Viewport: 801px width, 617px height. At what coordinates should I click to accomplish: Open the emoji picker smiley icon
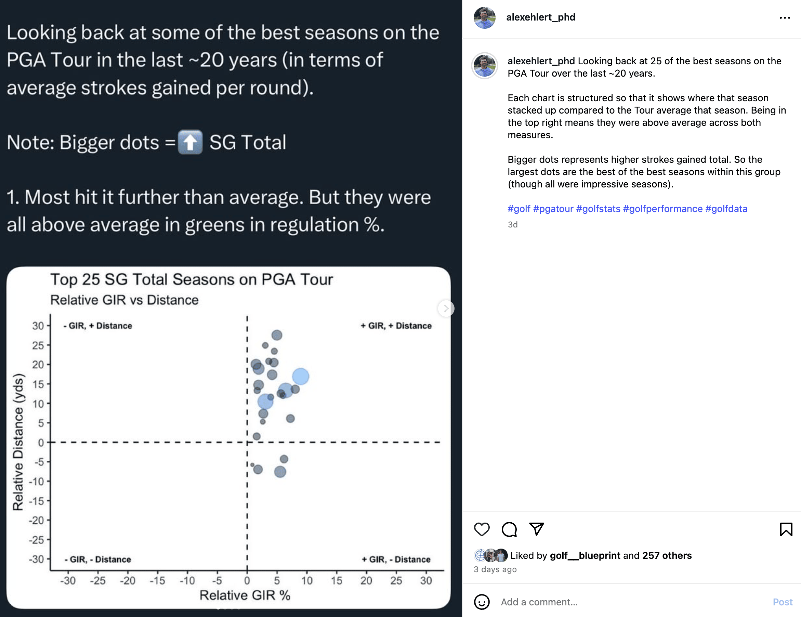(x=482, y=602)
